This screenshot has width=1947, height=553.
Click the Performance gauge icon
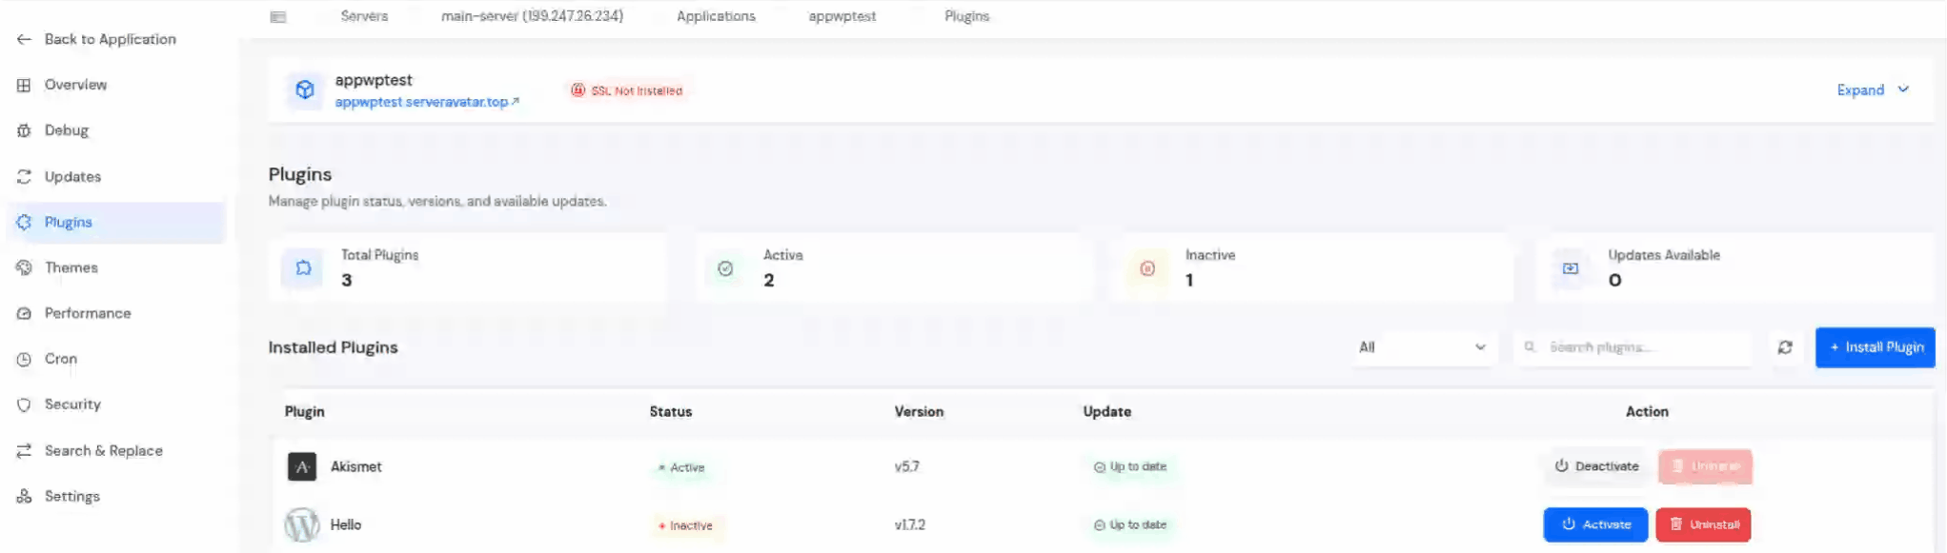coord(24,314)
